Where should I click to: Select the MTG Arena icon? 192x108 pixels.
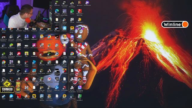click(x=49, y=71)
